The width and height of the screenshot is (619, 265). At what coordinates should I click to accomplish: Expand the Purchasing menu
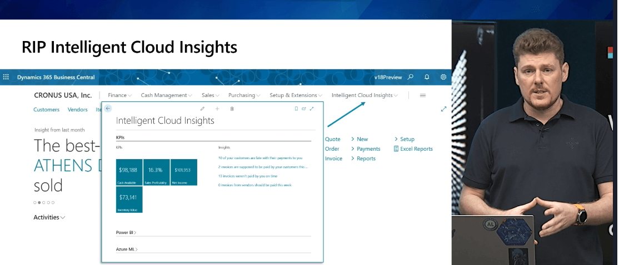244,95
